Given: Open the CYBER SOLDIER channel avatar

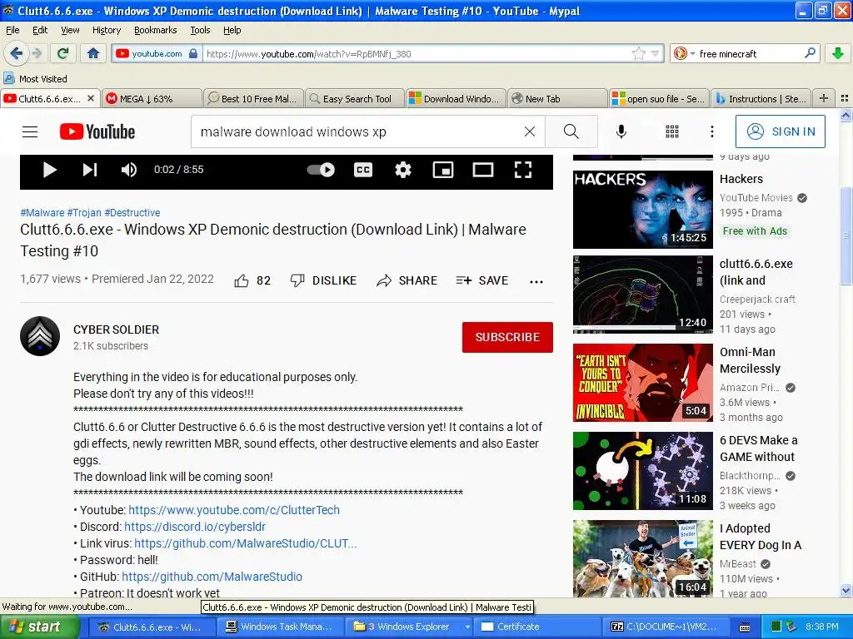Looking at the screenshot, I should coord(40,336).
